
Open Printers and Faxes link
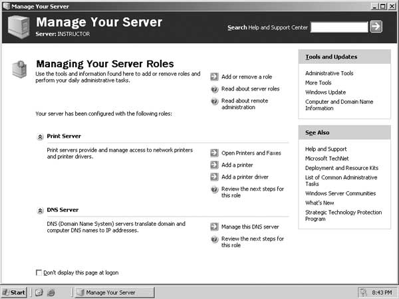251,153
